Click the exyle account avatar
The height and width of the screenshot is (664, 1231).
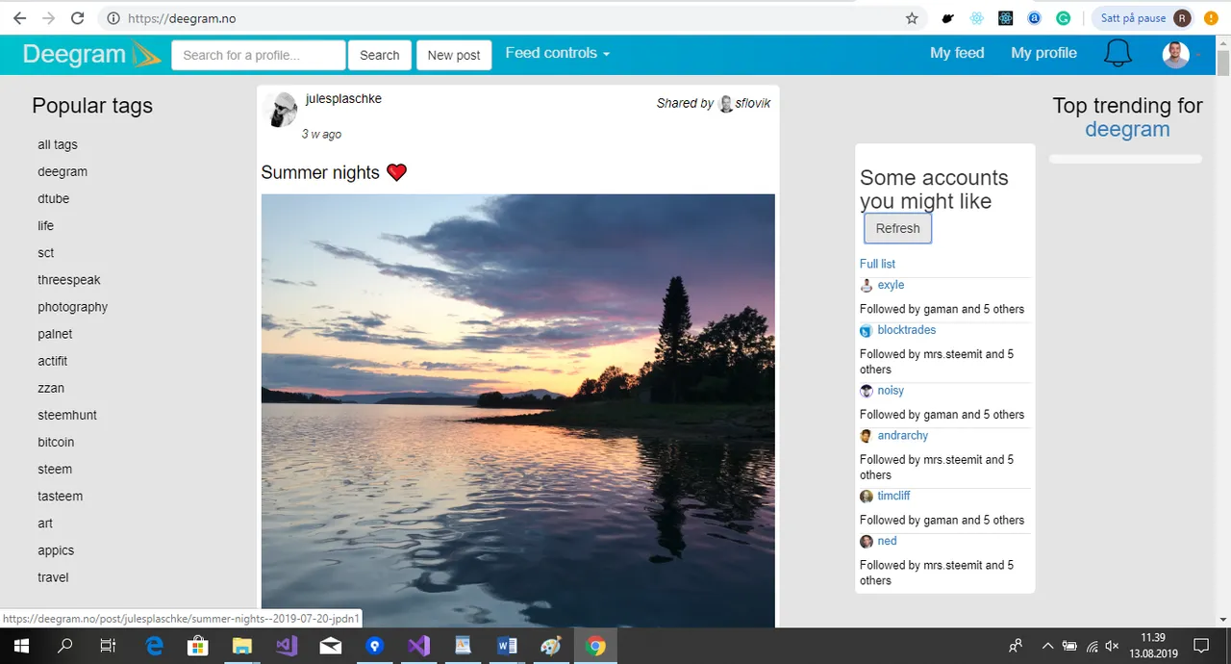[867, 286]
